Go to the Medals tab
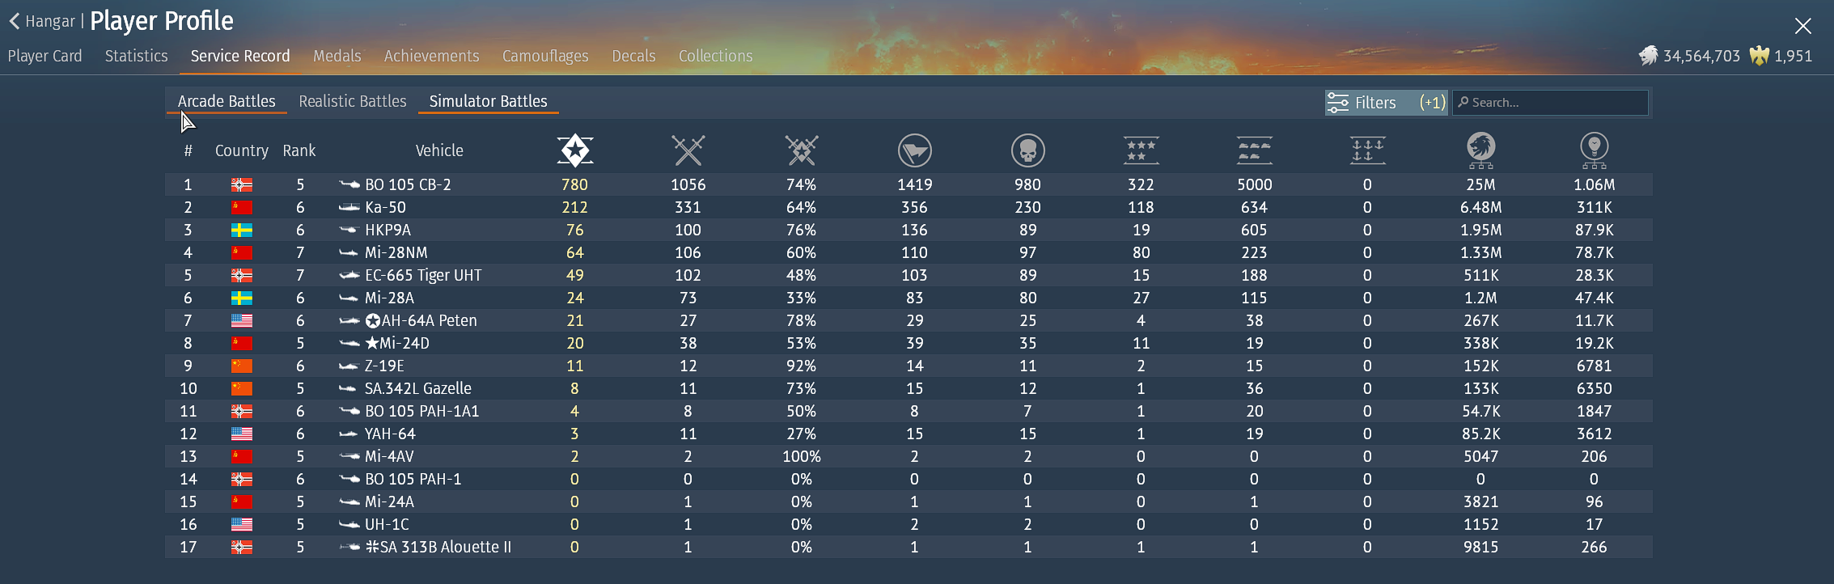Image resolution: width=1834 pixels, height=584 pixels. point(337,56)
